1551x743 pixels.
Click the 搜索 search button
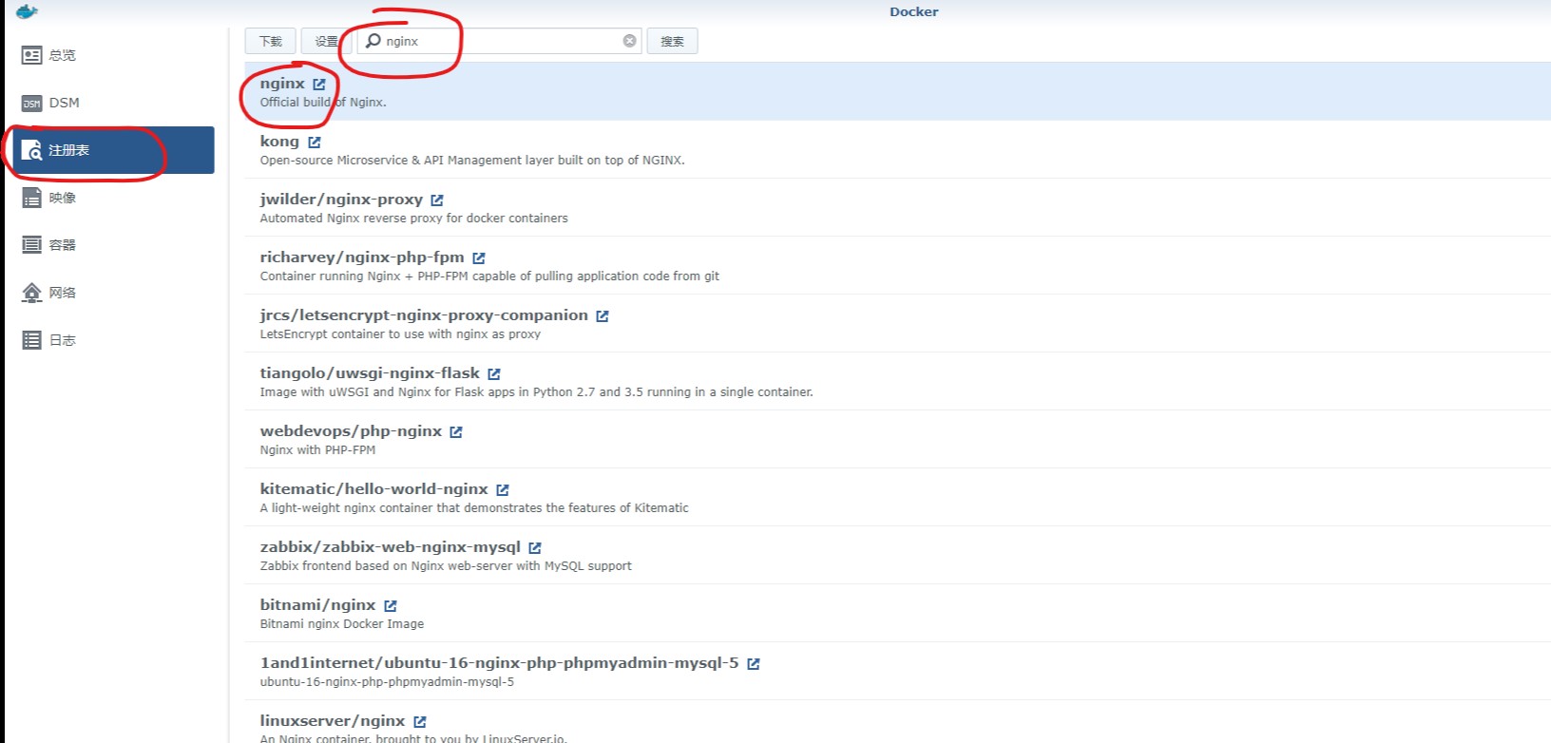[673, 41]
